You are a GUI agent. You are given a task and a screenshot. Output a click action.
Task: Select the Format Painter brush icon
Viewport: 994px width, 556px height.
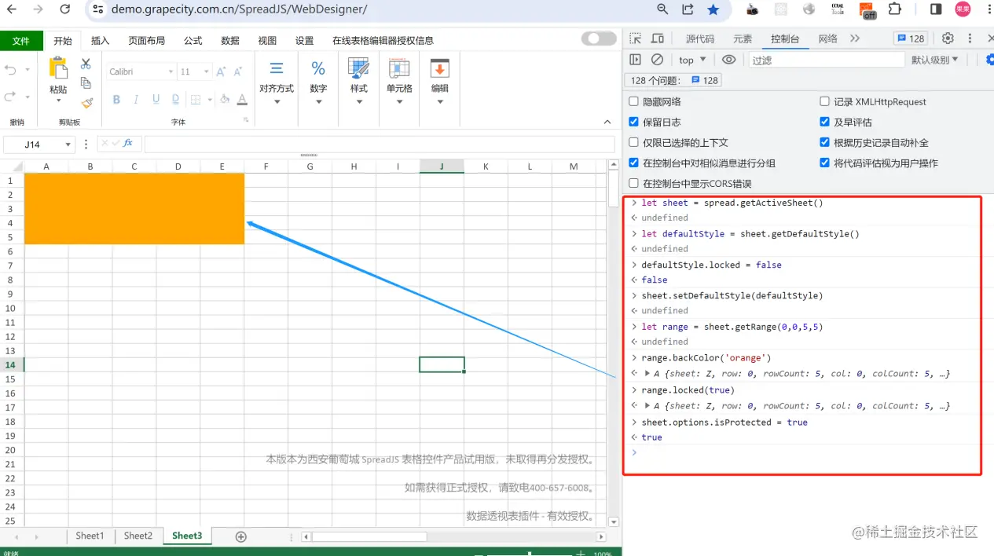pyautogui.click(x=86, y=102)
